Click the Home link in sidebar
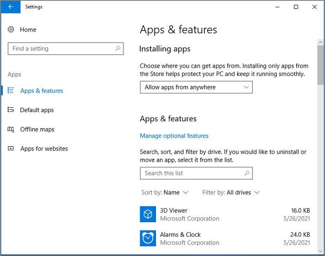Viewport: 325px width, 256px height. point(28,30)
